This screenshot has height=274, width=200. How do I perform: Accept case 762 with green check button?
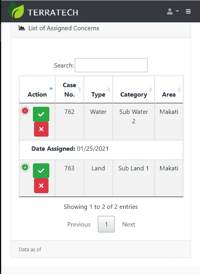pyautogui.click(x=41, y=114)
